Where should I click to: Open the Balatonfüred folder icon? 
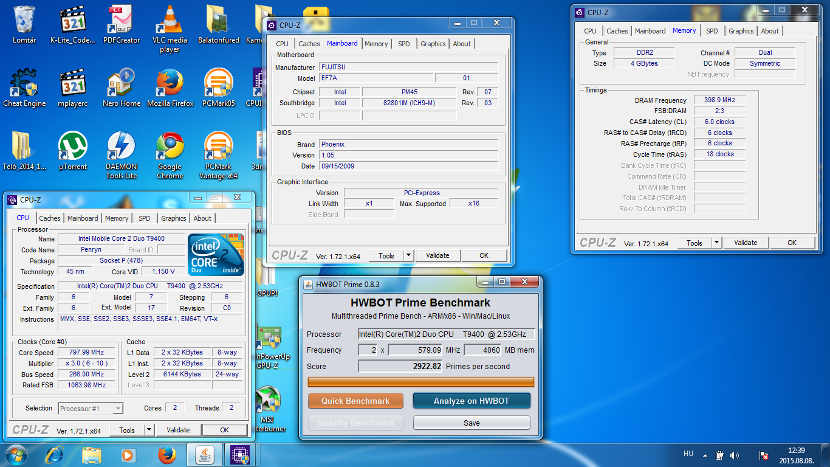218,24
